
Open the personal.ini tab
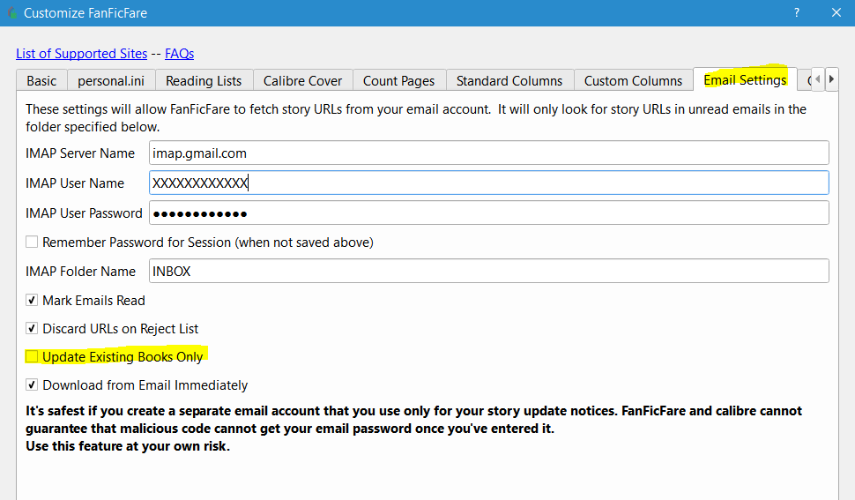click(111, 80)
